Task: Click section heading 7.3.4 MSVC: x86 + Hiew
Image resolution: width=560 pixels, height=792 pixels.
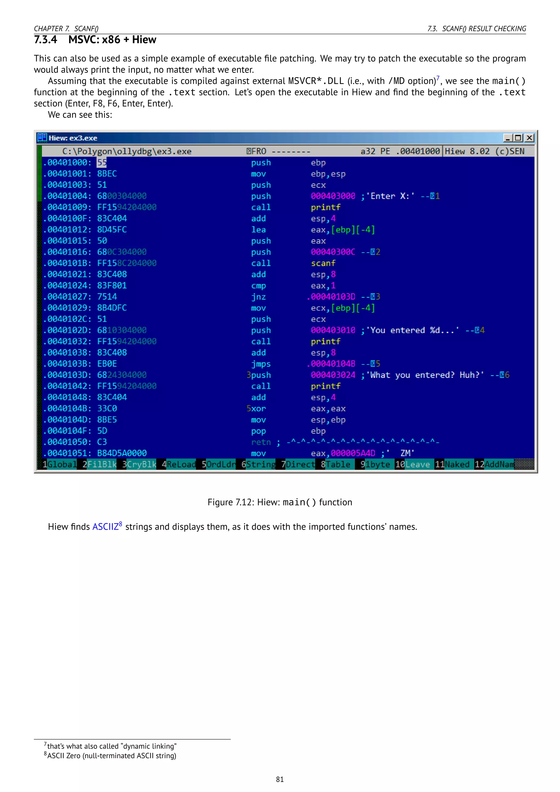Action: 95,40
